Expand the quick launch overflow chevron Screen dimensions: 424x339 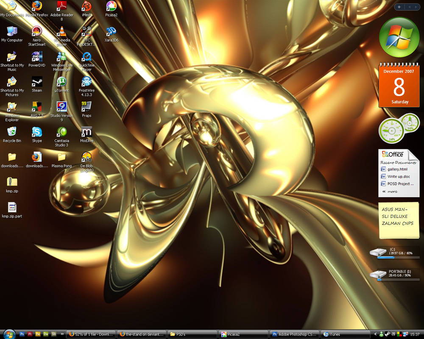point(62,334)
